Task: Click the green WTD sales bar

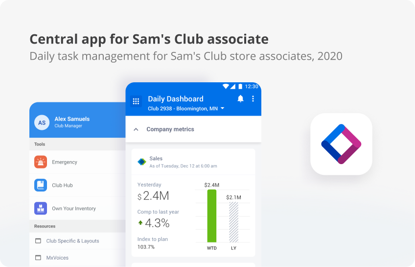Action: pos(212,216)
